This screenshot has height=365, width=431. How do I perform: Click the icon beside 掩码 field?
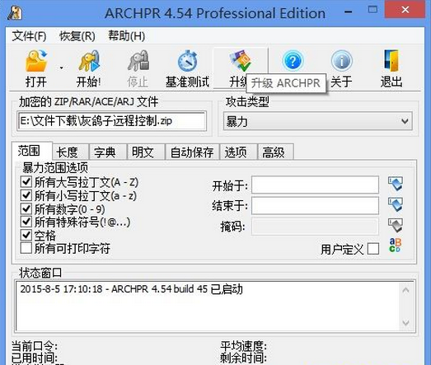pos(396,226)
